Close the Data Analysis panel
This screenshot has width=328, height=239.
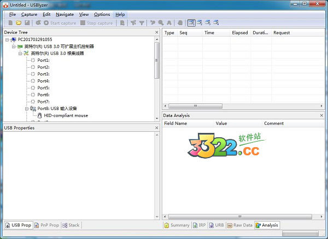[x=321, y=115]
